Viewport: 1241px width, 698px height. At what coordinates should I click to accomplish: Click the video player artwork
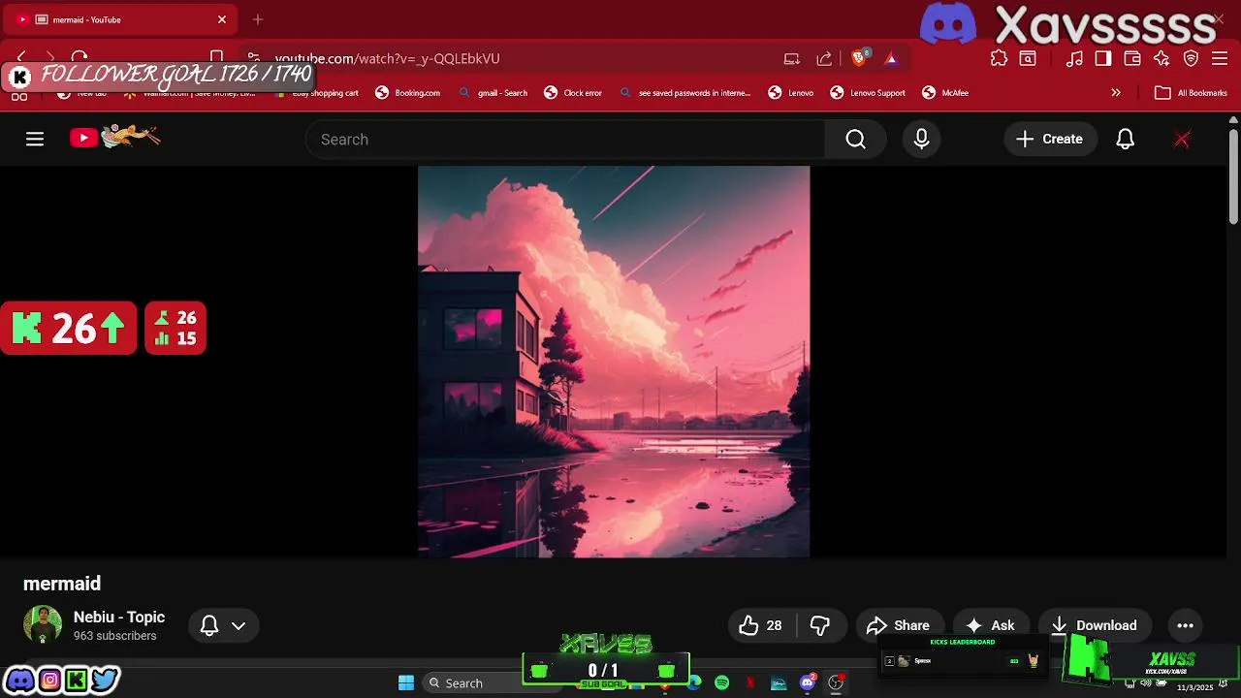[x=614, y=362]
